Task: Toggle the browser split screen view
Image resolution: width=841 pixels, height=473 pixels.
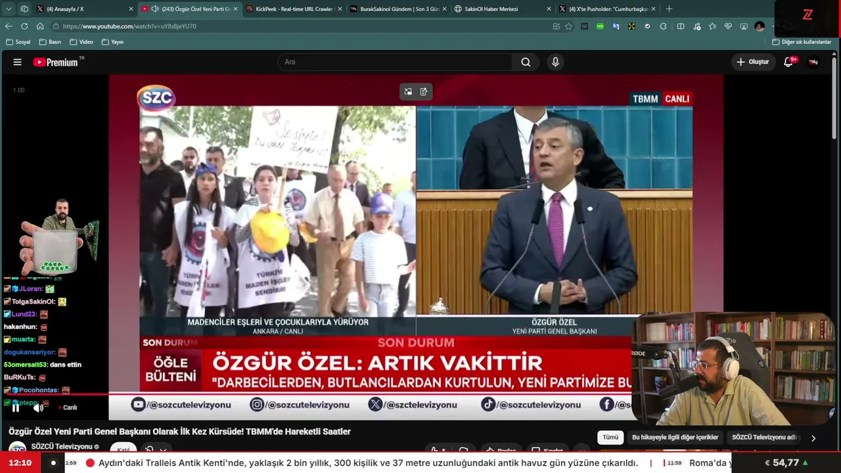Action: [681, 26]
